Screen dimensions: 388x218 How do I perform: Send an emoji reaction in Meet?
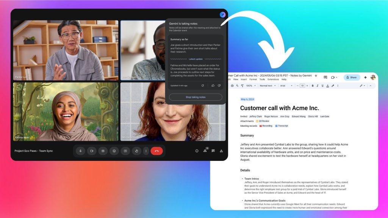point(114,151)
